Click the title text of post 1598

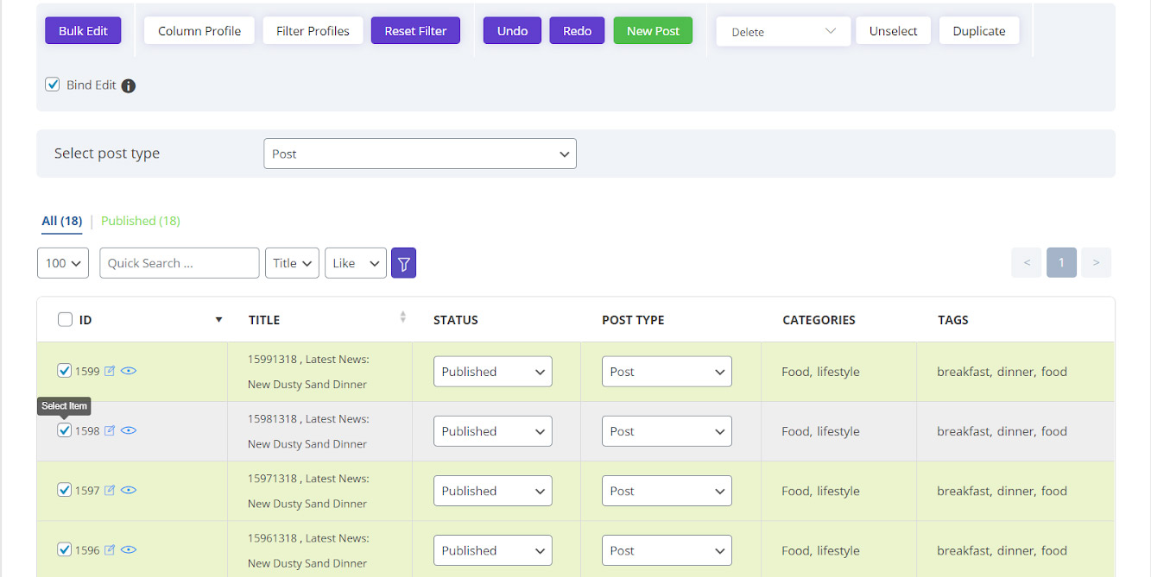pos(308,431)
